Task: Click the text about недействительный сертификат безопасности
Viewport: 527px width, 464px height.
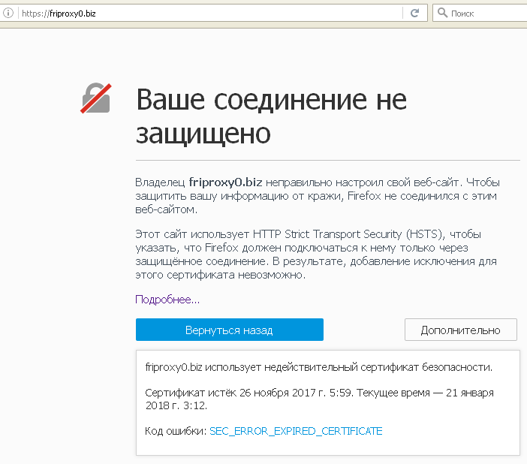Action: click(318, 367)
